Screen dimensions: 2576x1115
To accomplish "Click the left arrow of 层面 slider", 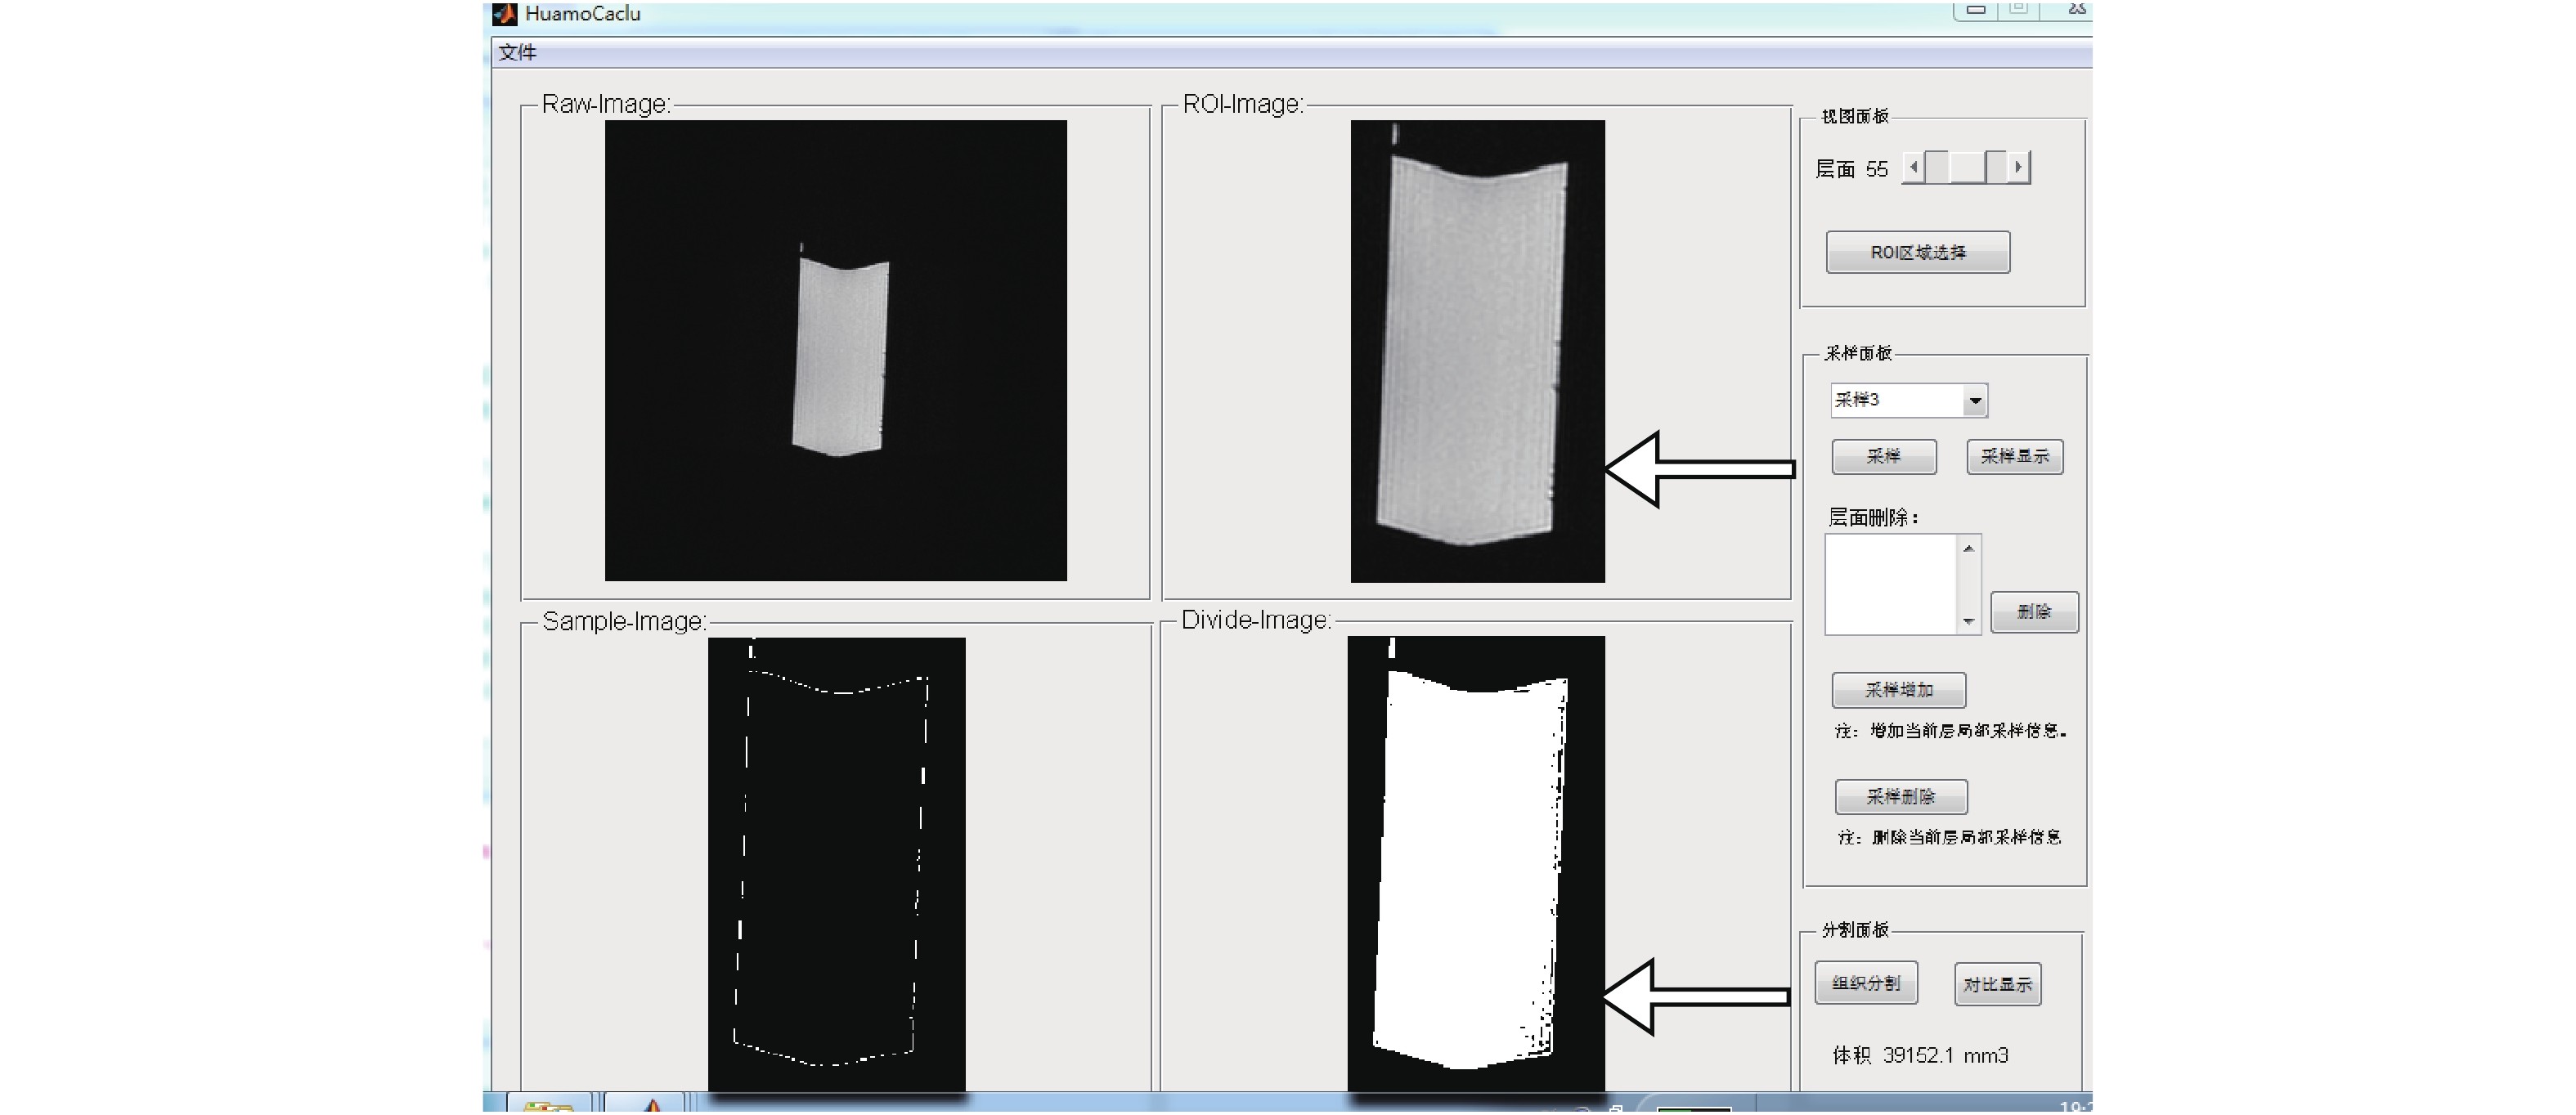I will point(1913,167).
